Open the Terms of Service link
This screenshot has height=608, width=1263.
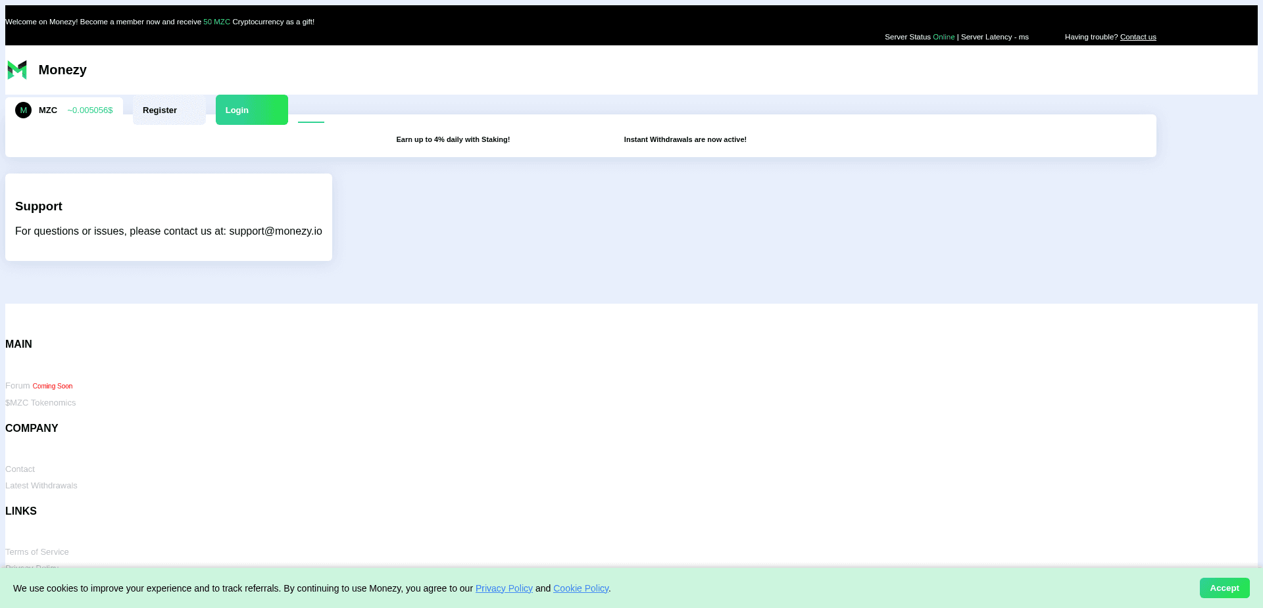pos(37,551)
